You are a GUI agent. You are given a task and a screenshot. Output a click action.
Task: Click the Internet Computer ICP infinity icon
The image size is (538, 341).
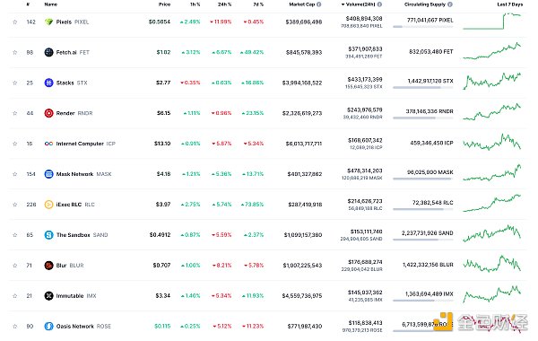pyautogui.click(x=48, y=144)
